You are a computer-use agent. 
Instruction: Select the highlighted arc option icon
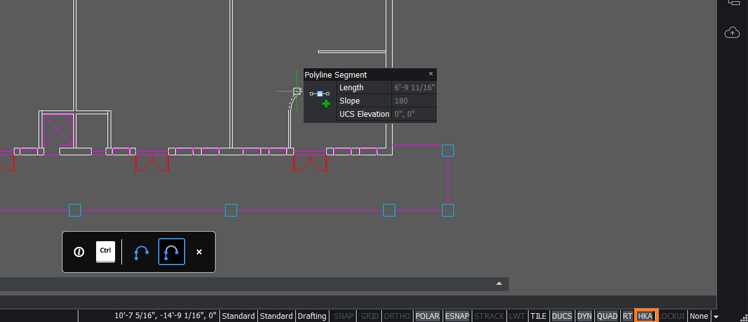click(x=171, y=252)
